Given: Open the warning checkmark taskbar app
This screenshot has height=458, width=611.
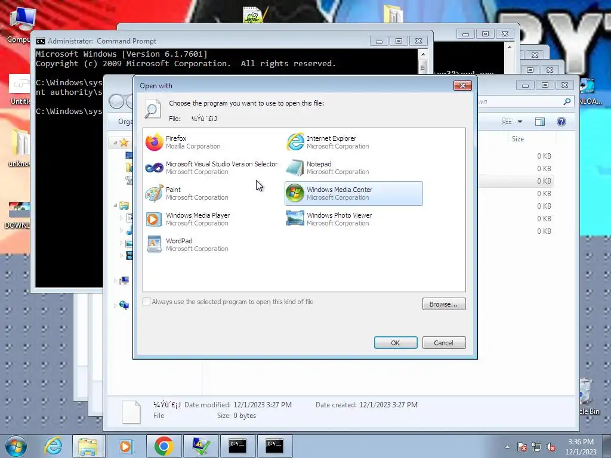Looking at the screenshot, I should coord(200,446).
